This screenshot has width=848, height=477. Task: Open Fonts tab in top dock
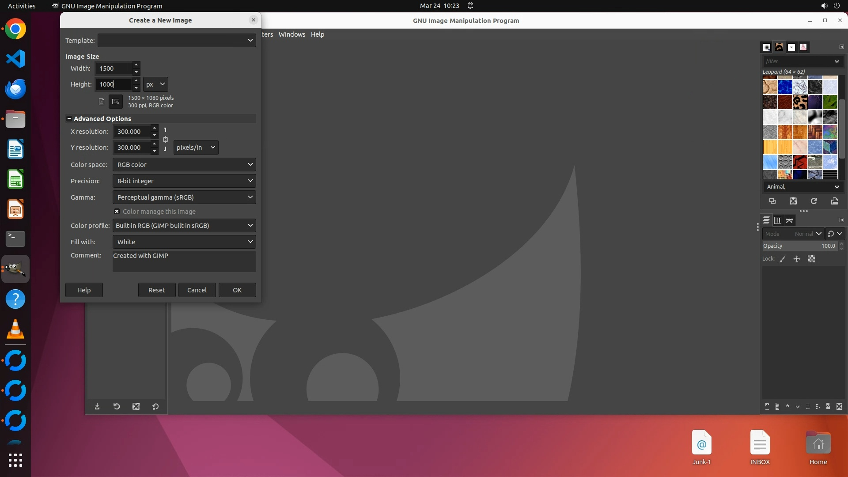point(791,47)
